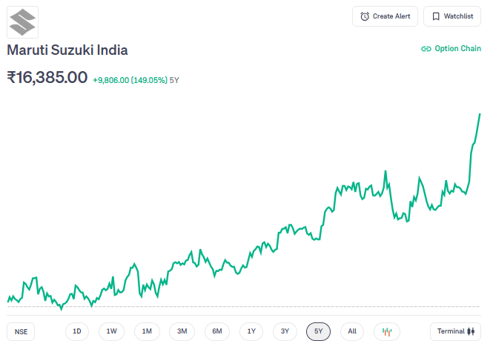Viewport: 493px width, 355px height.
Task: Select the 3Y time range
Action: click(285, 331)
